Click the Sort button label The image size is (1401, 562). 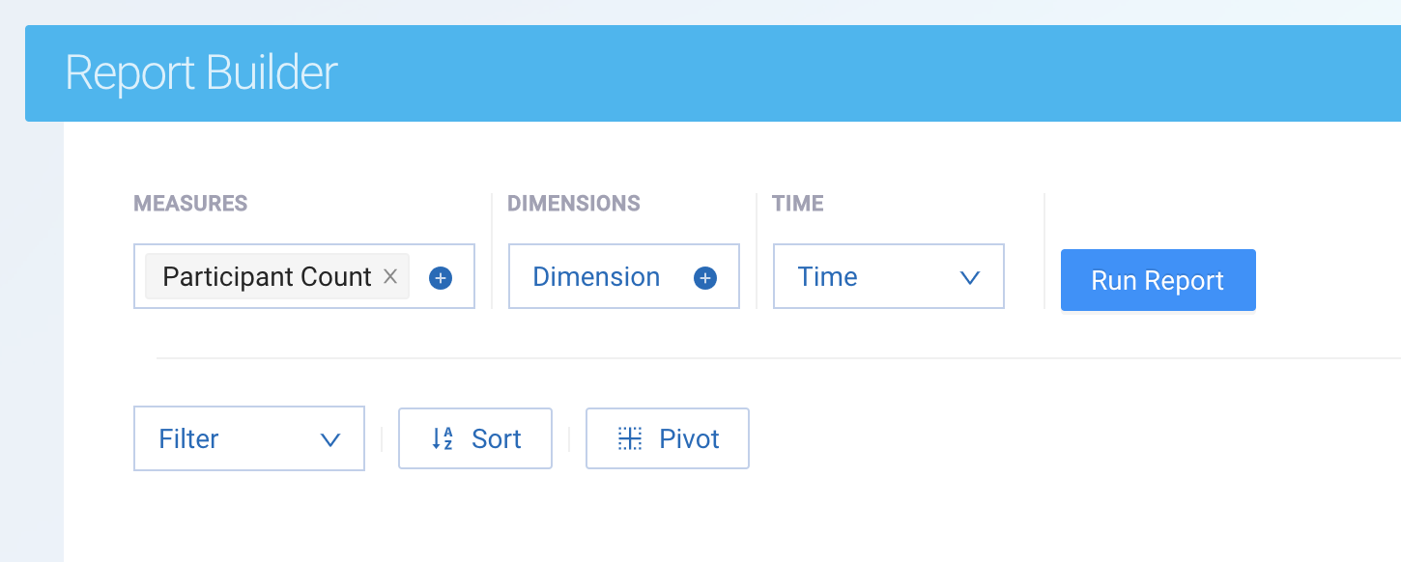tap(497, 439)
